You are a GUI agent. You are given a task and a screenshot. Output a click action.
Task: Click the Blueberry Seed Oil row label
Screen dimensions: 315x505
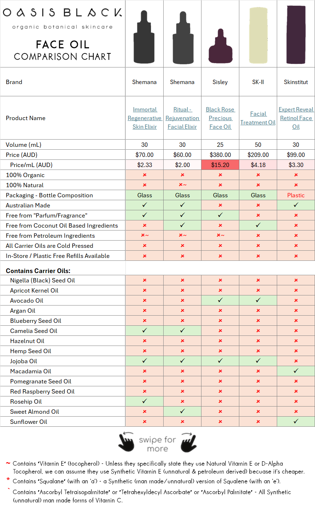pyautogui.click(x=36, y=321)
